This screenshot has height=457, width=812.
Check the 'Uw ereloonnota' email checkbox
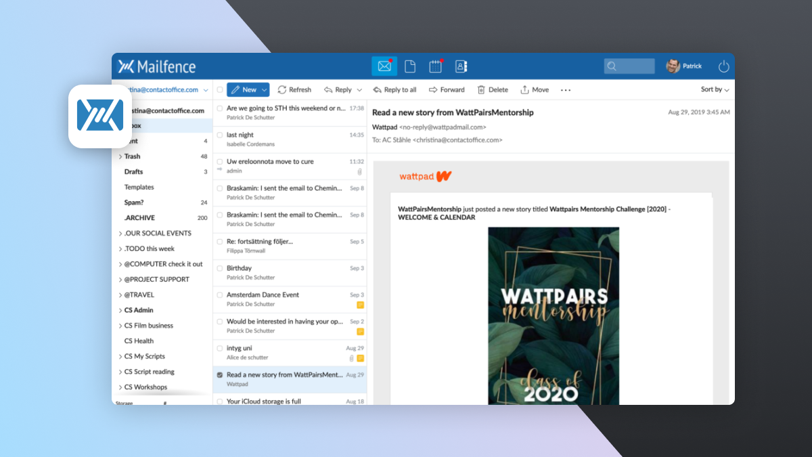click(x=220, y=162)
